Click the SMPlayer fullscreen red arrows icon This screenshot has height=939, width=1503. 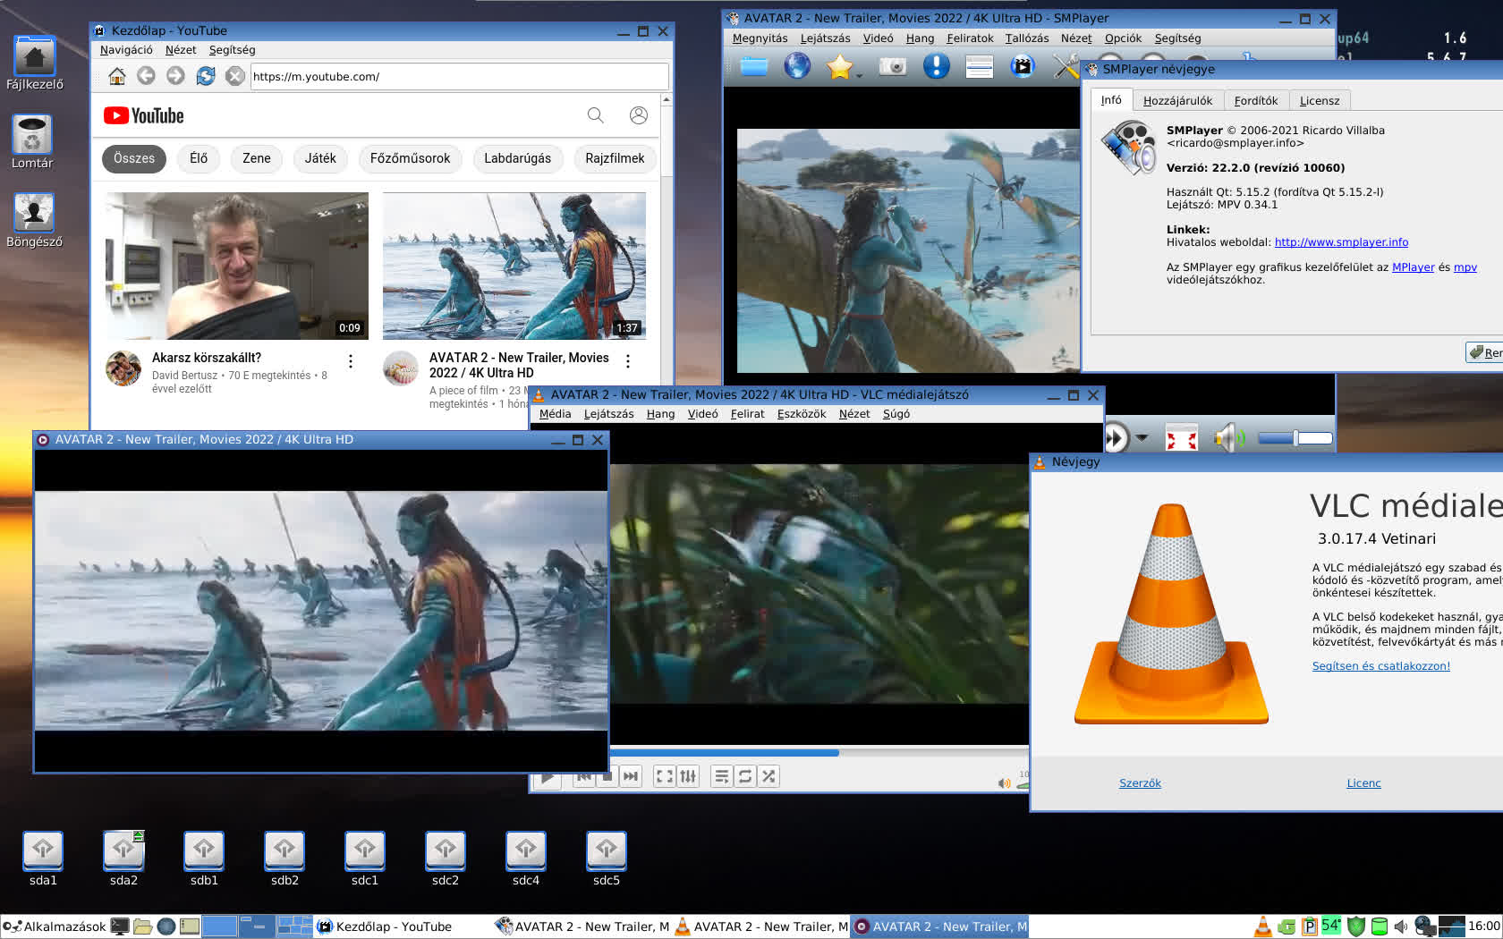pyautogui.click(x=1182, y=438)
